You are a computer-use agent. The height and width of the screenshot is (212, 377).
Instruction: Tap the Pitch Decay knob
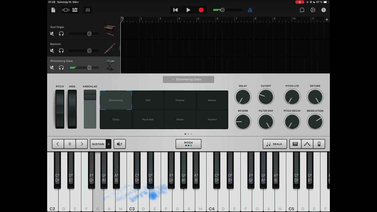292,121
